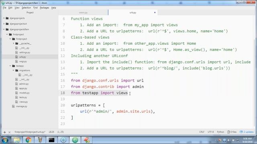Image resolution: width=257 pixels, height=144 pixels.
Task: Open the Python grammar selector
Action: tap(220, 132)
